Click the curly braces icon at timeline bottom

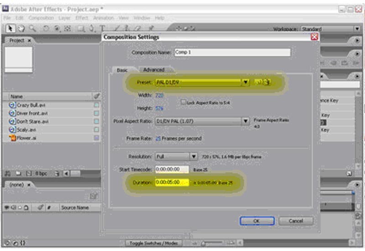(22, 243)
